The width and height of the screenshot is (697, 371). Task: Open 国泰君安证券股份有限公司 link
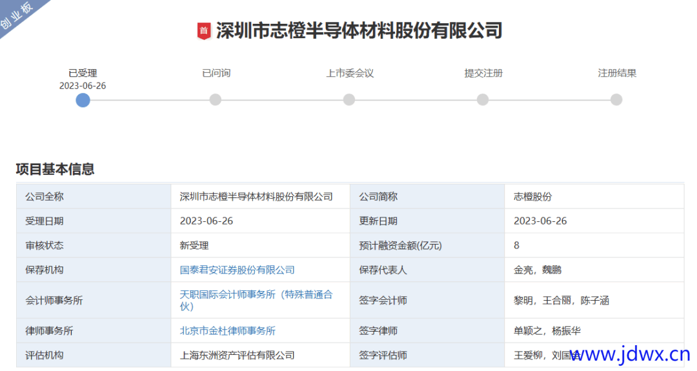[x=237, y=270]
